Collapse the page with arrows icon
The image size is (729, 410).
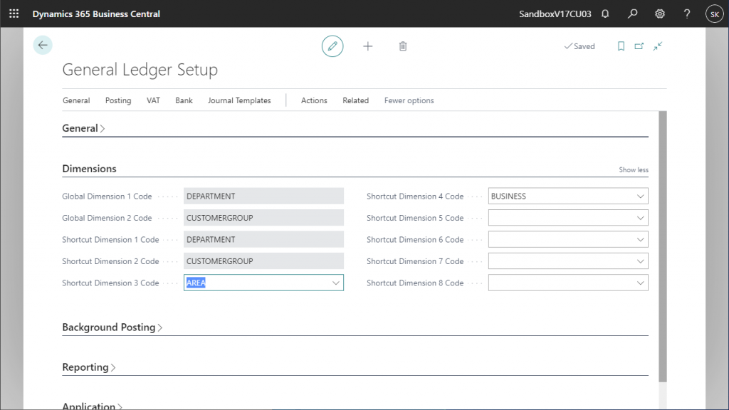(657, 46)
